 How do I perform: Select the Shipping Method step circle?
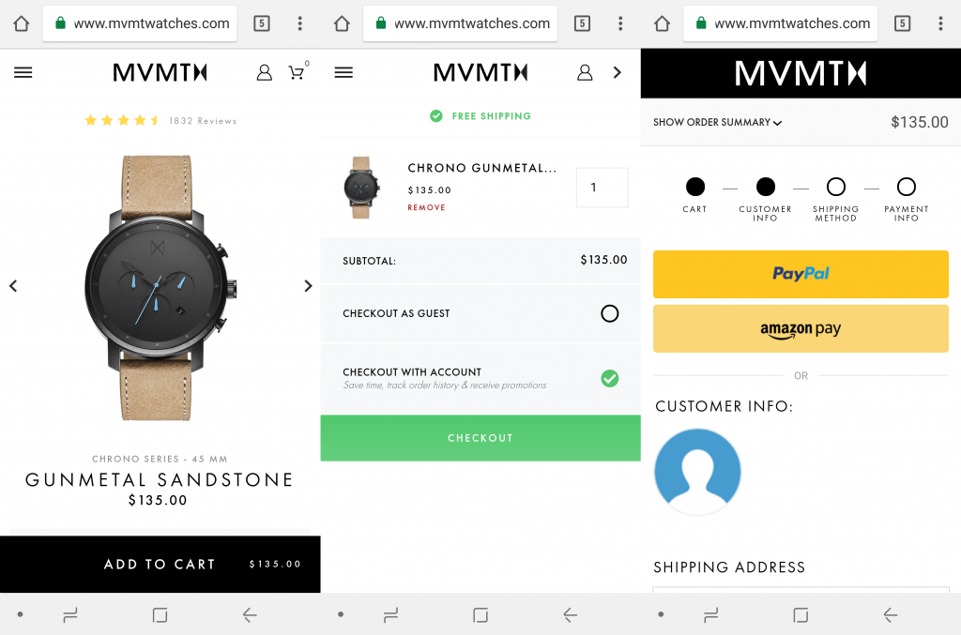coord(836,187)
